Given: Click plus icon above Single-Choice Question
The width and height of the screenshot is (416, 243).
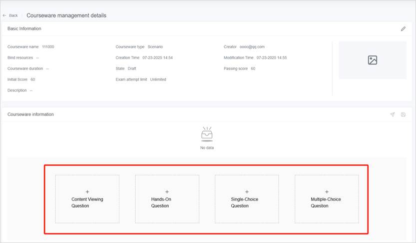Looking at the screenshot, I should point(247,192).
